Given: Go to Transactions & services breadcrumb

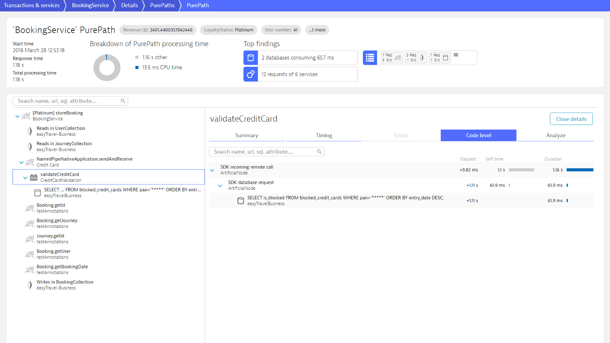Looking at the screenshot, I should point(32,5).
